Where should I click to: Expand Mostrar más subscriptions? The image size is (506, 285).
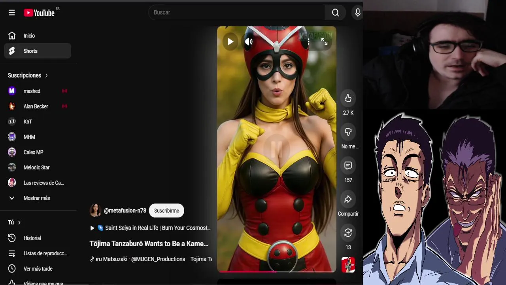coord(38,198)
